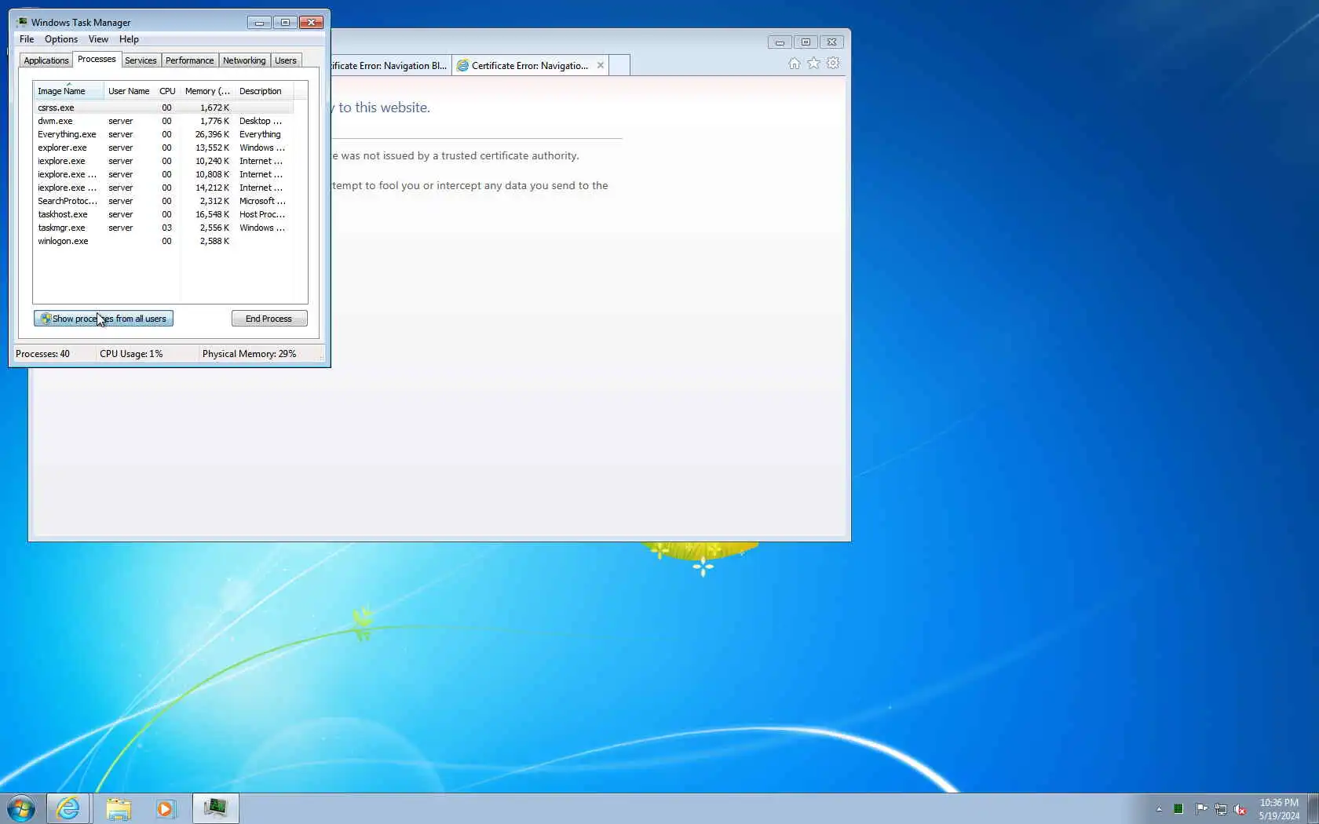Click the 'Microsoft ...' description cell
1319x824 pixels.
pos(262,201)
